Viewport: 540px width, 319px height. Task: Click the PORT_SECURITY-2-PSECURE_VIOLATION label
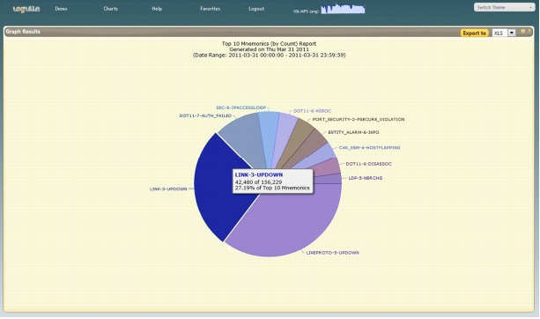coord(359,119)
